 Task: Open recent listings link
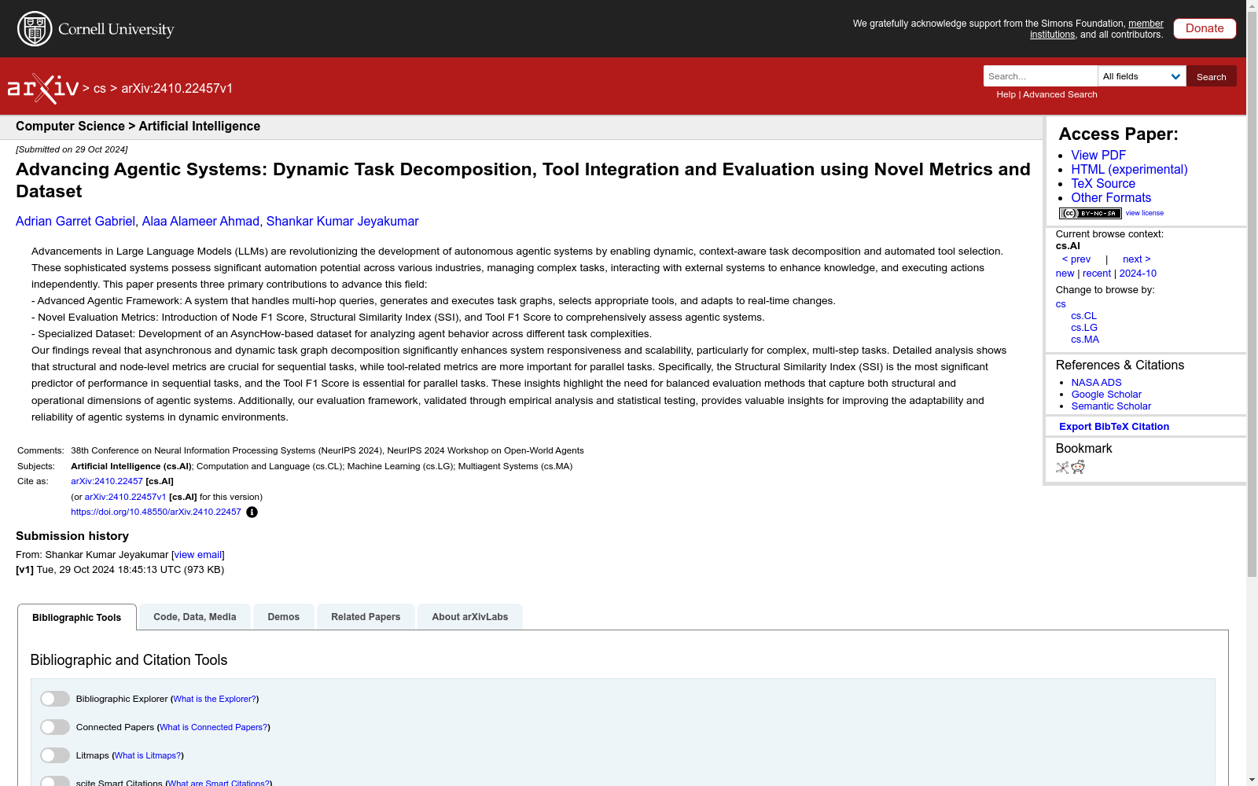coord(1097,274)
